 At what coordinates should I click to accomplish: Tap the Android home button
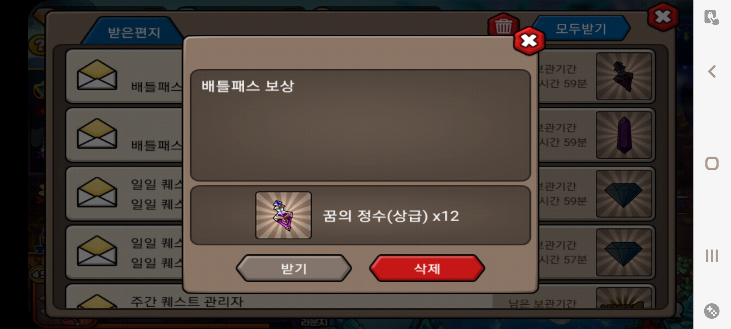click(712, 164)
